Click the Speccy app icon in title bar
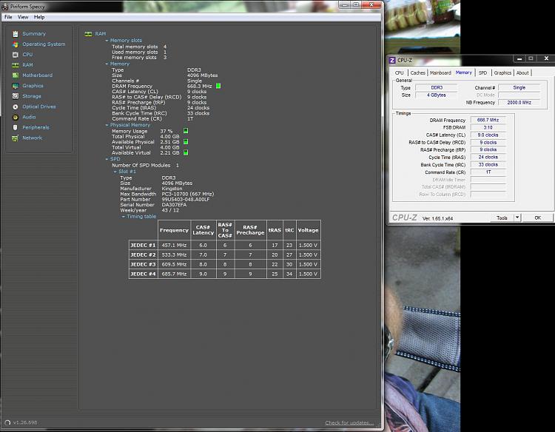Screen dimensions: 555x432 5,7
